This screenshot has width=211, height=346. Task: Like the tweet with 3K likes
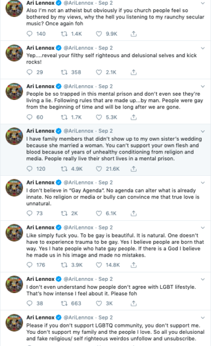pyautogui.click(x=99, y=303)
